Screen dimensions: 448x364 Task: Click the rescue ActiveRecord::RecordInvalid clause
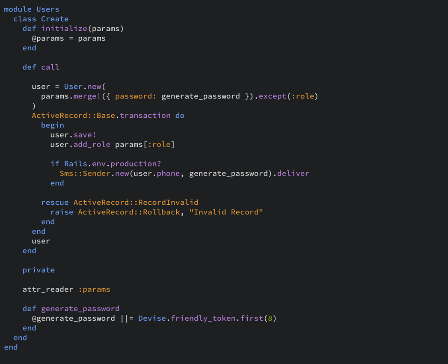(120, 202)
